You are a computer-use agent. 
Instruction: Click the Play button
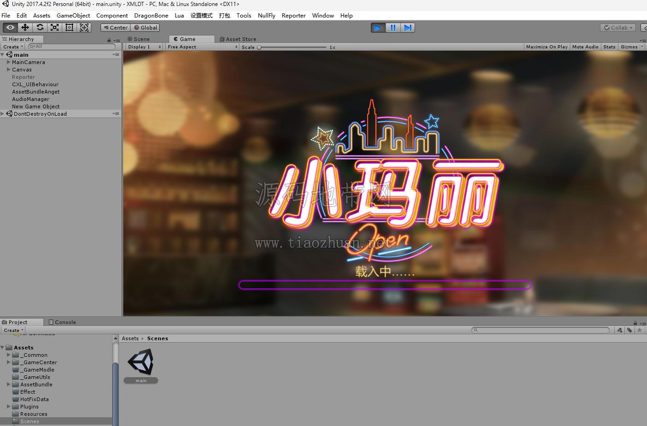(x=378, y=28)
